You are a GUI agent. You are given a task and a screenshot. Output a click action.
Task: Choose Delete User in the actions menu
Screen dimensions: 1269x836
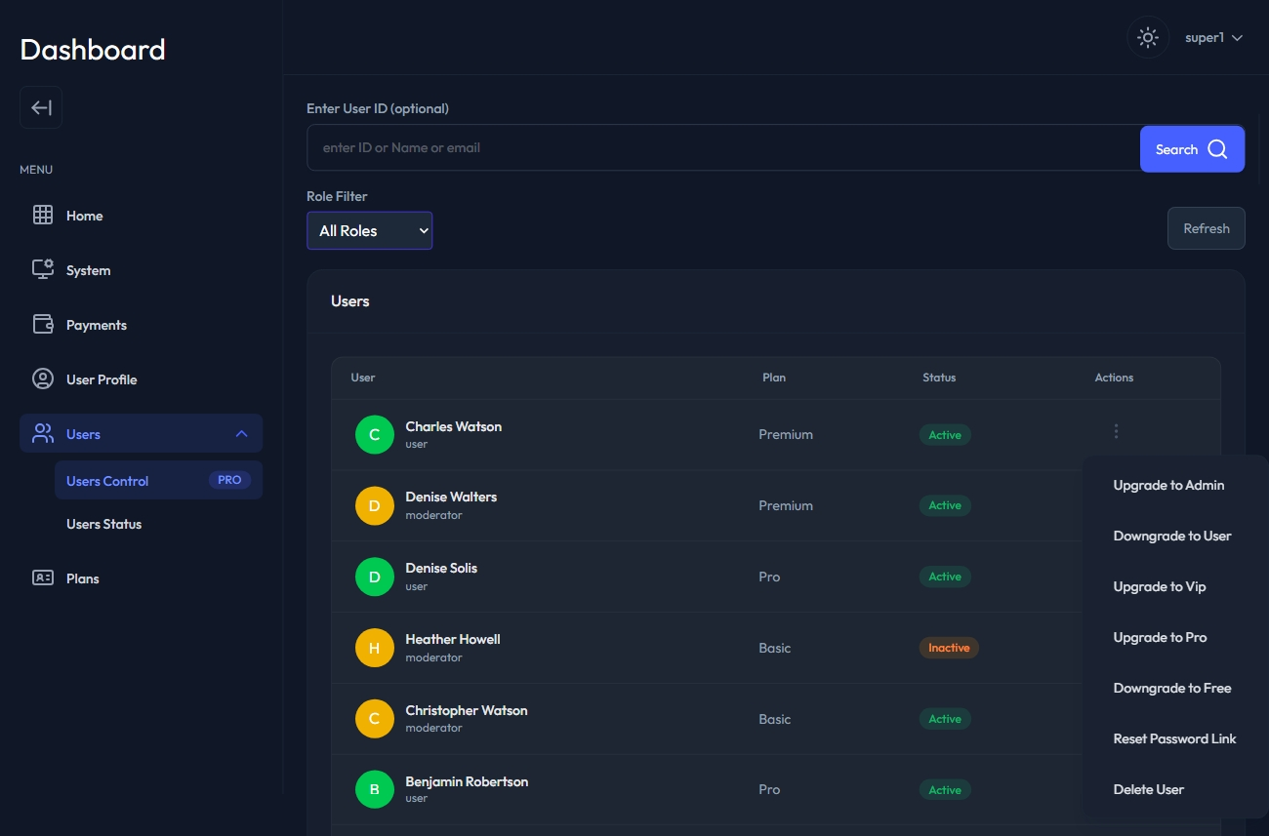[1148, 789]
